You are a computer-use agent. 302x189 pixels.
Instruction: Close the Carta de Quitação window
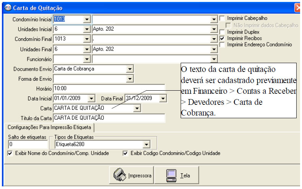(x=297, y=8)
